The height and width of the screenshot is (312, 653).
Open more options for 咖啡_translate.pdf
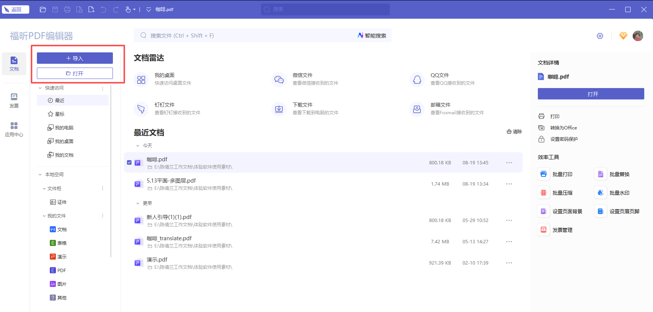click(509, 241)
